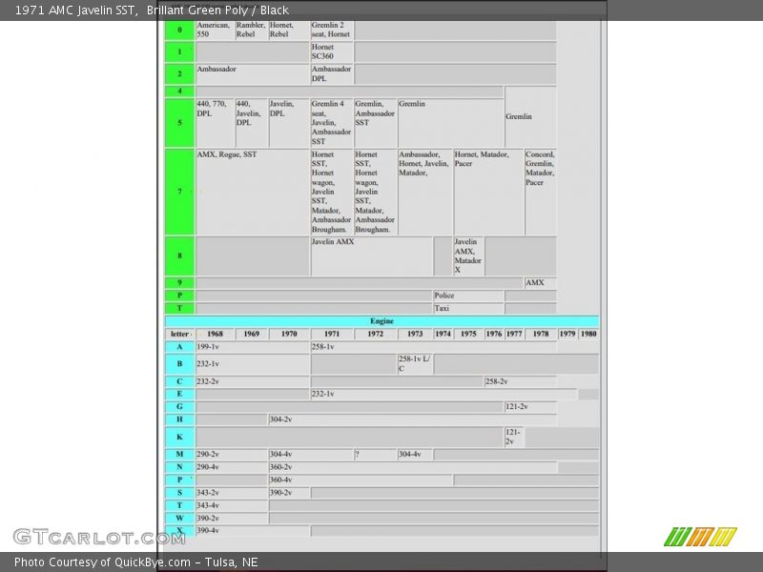Screen dimensions: 763x572
Task: Click the 'Hornet SC360' cell
Action: 332,51
